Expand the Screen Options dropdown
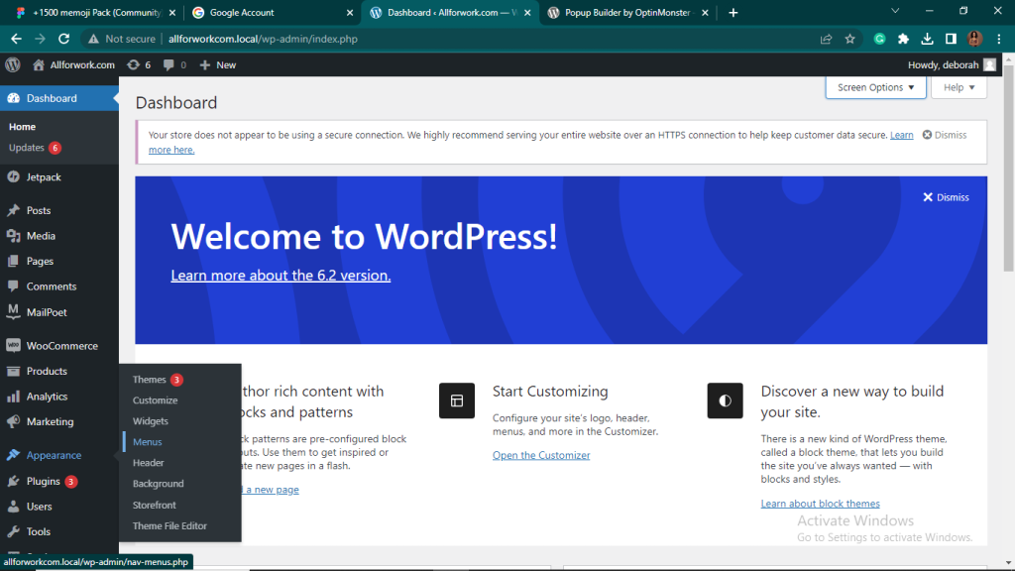Viewport: 1015px width, 571px height. [876, 87]
